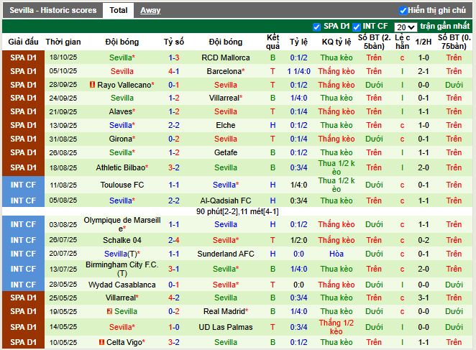Image resolution: width=476 pixels, height=350 pixels.
Task: Uncheck the INT CF league filter
Action: click(x=357, y=27)
